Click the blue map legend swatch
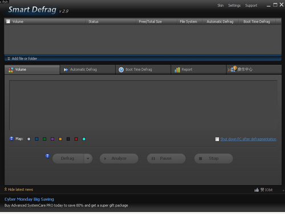Image resolution: width=285 pixels, height=214 pixels. click(36, 139)
